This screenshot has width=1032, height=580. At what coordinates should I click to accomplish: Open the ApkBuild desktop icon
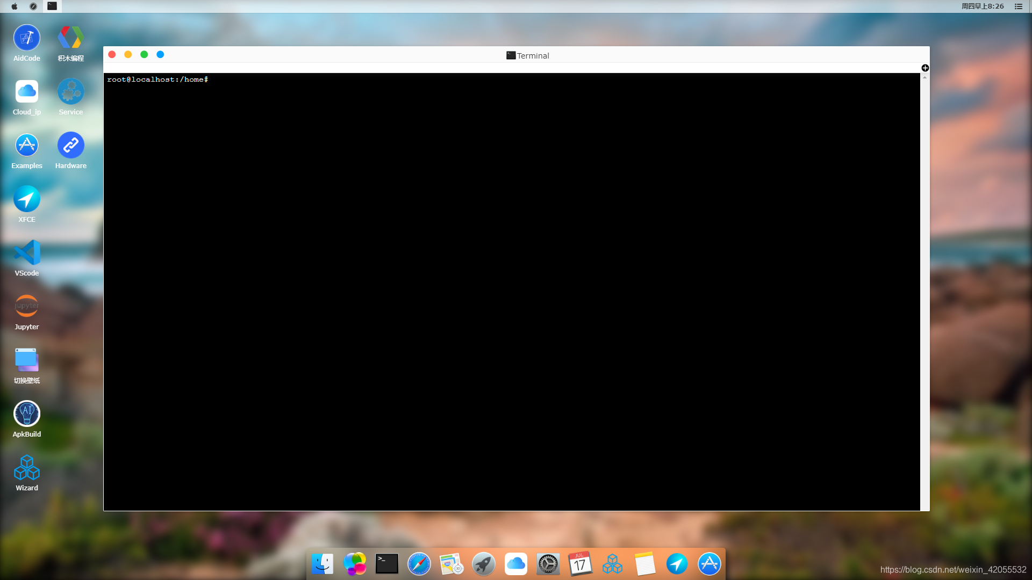tap(26, 414)
